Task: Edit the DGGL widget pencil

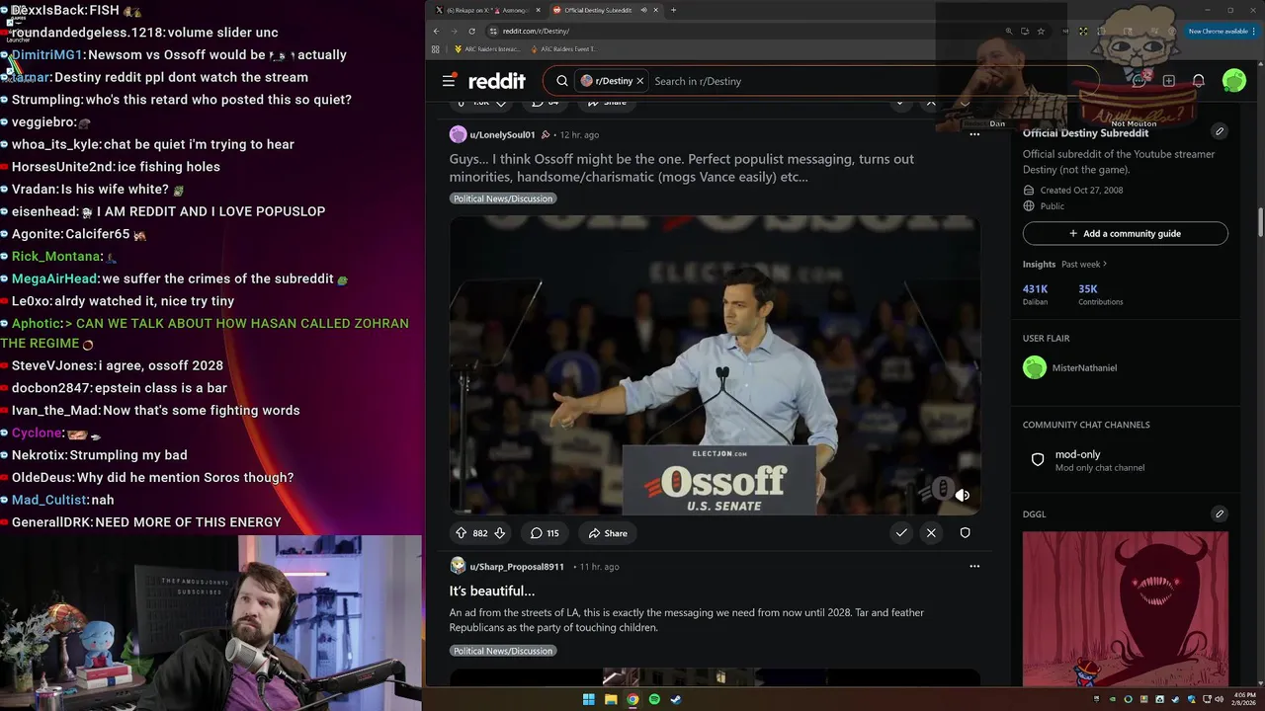Action: point(1220,513)
